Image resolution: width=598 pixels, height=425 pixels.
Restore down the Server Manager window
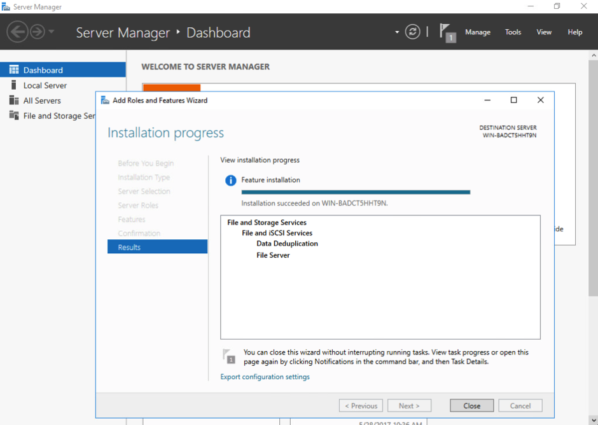(x=557, y=6)
